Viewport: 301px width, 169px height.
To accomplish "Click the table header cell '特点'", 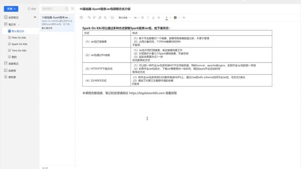I will (201, 33).
